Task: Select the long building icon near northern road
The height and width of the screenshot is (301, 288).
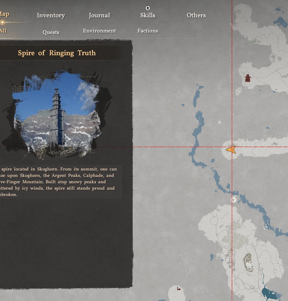Action: pyautogui.click(x=255, y=41)
